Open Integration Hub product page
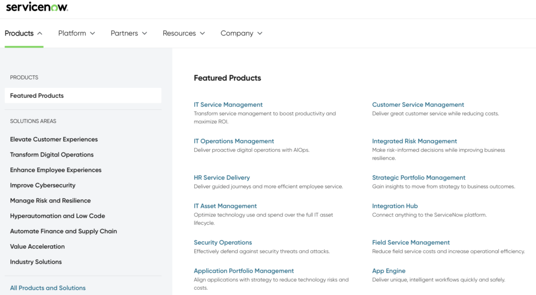 pyautogui.click(x=395, y=207)
